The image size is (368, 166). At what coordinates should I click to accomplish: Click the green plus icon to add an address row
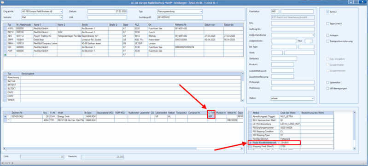click(5, 55)
